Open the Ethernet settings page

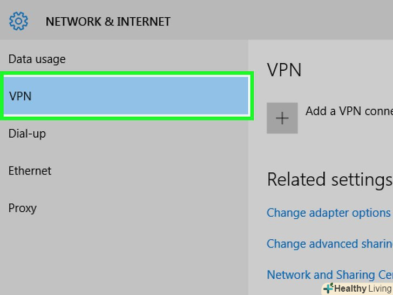[30, 171]
